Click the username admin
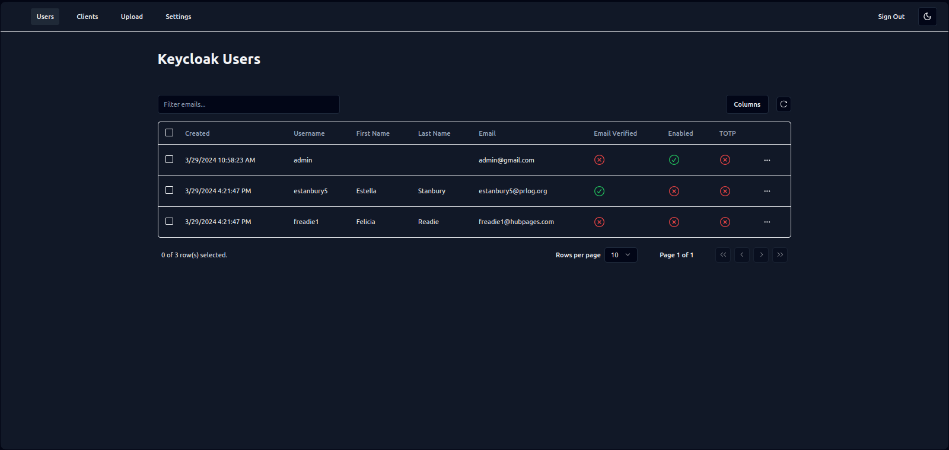 [x=303, y=160]
